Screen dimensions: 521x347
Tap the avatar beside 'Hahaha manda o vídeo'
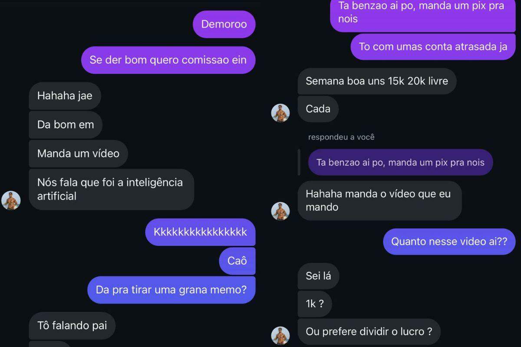pos(280,211)
